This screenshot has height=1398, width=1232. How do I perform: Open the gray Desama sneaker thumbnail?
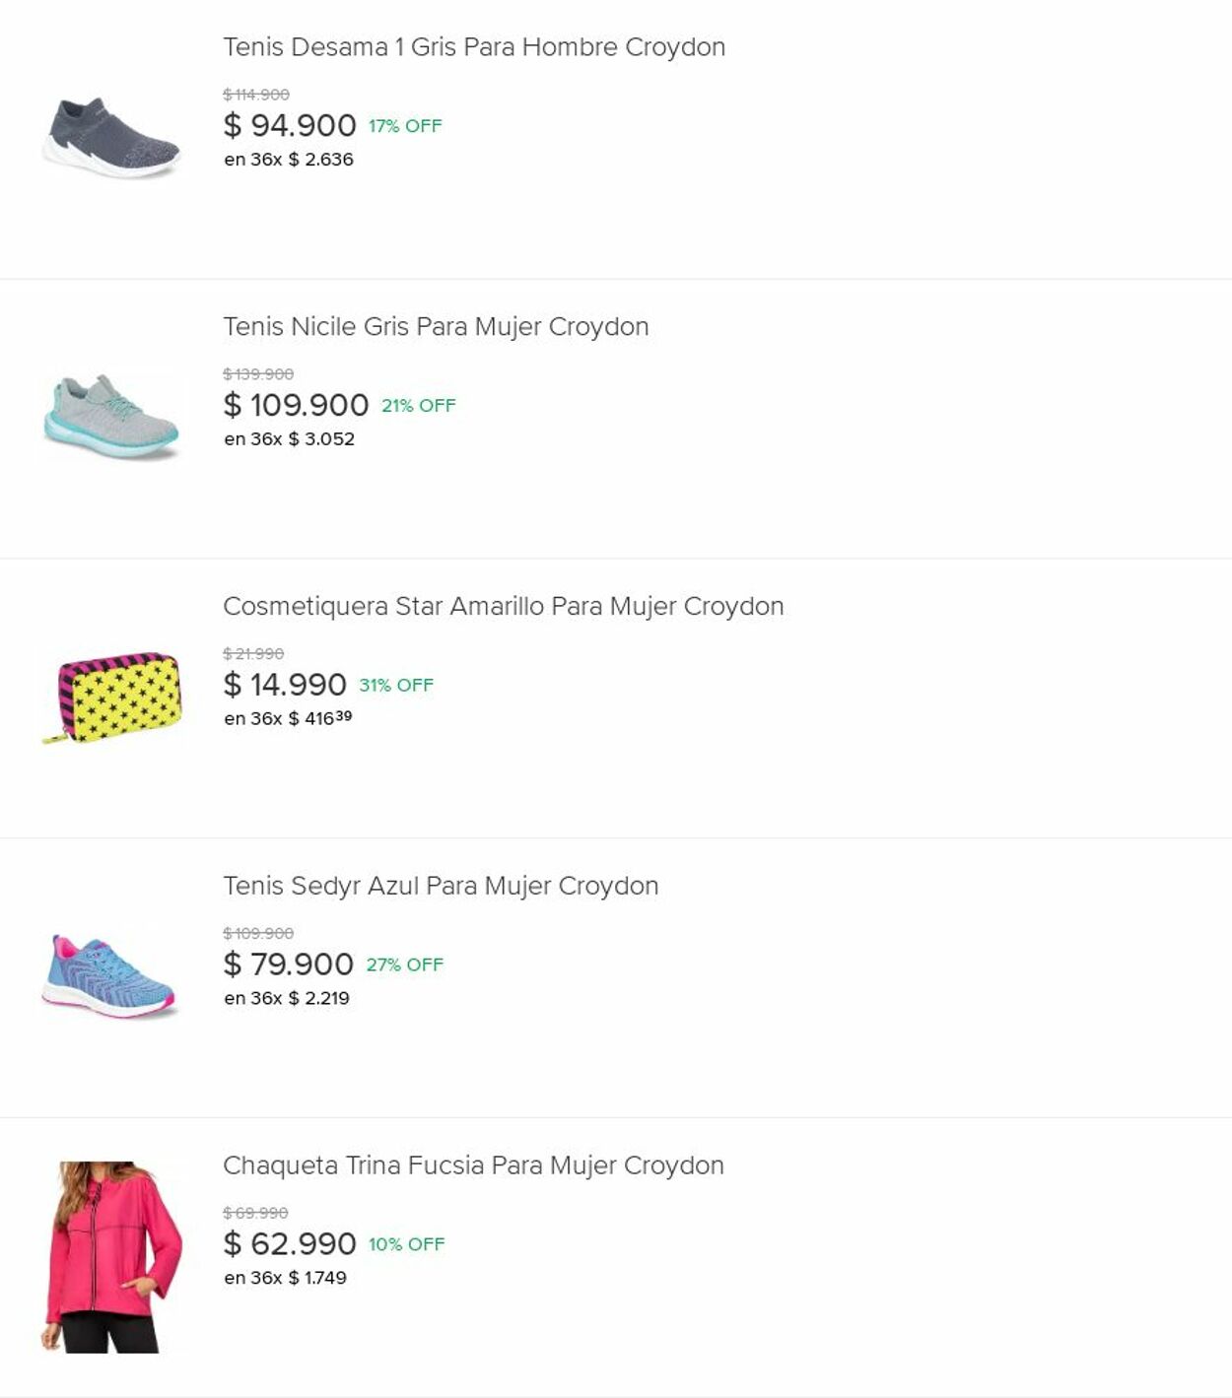(111, 138)
